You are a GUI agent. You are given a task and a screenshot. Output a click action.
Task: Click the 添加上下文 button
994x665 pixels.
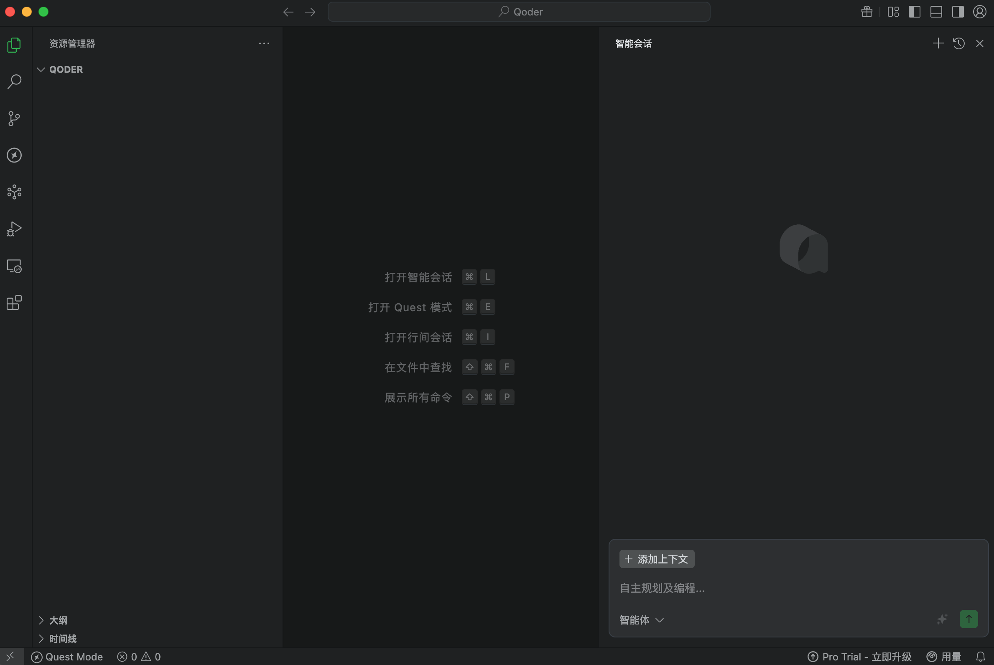tap(656, 558)
